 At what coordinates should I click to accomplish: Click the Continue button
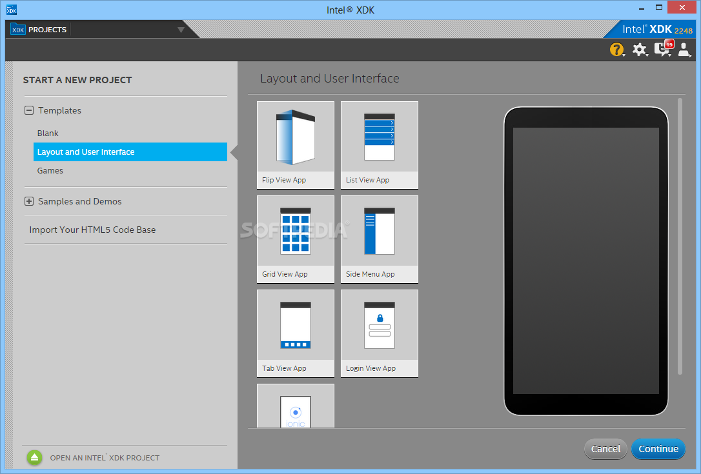(x=658, y=449)
